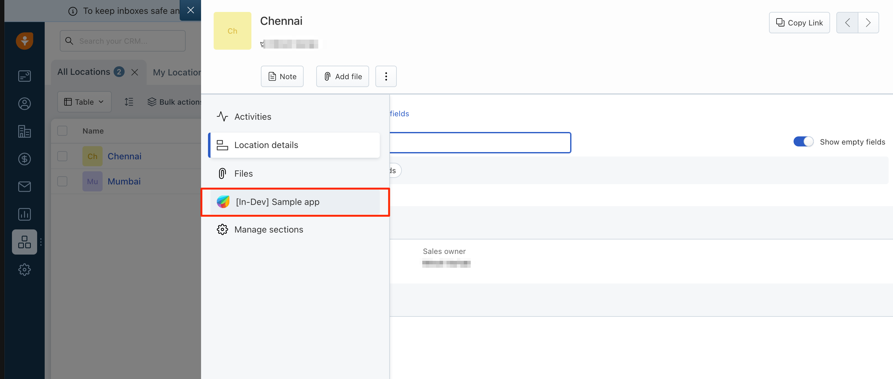The image size is (893, 379).
Task: Click the sort order icon near Table view
Action: (129, 102)
